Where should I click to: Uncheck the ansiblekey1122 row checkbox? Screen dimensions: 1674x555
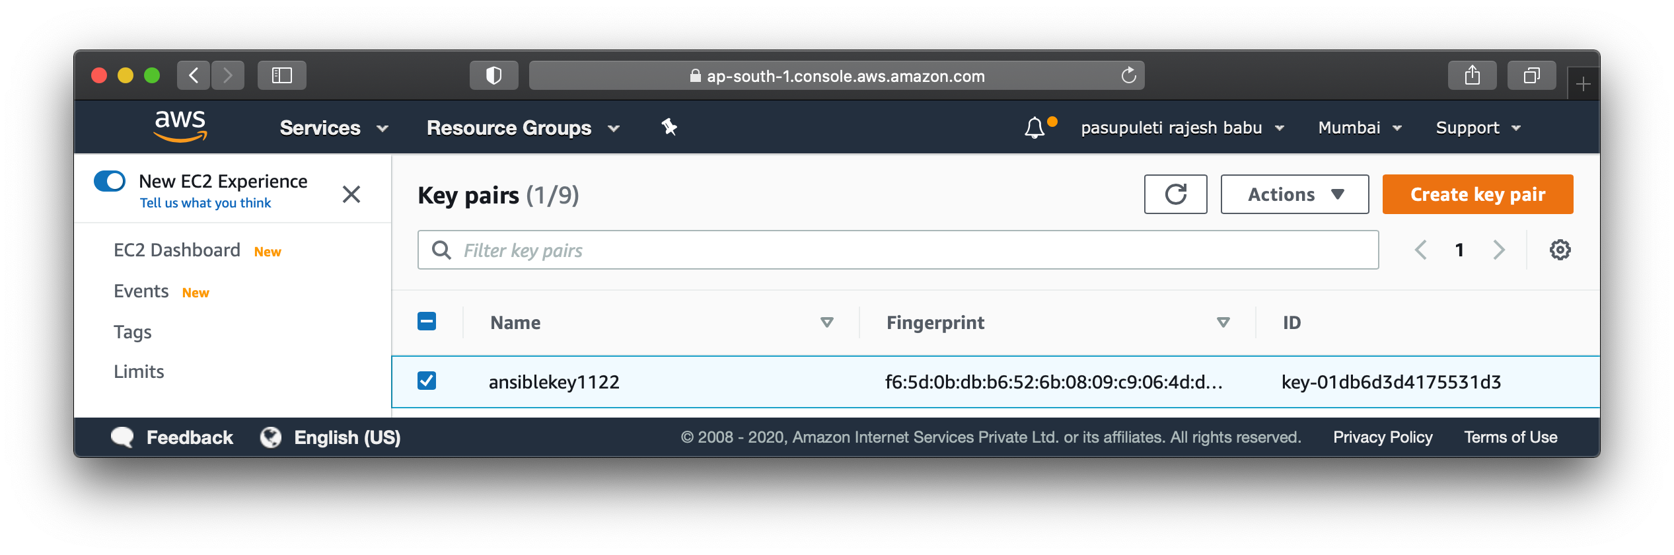(x=427, y=381)
